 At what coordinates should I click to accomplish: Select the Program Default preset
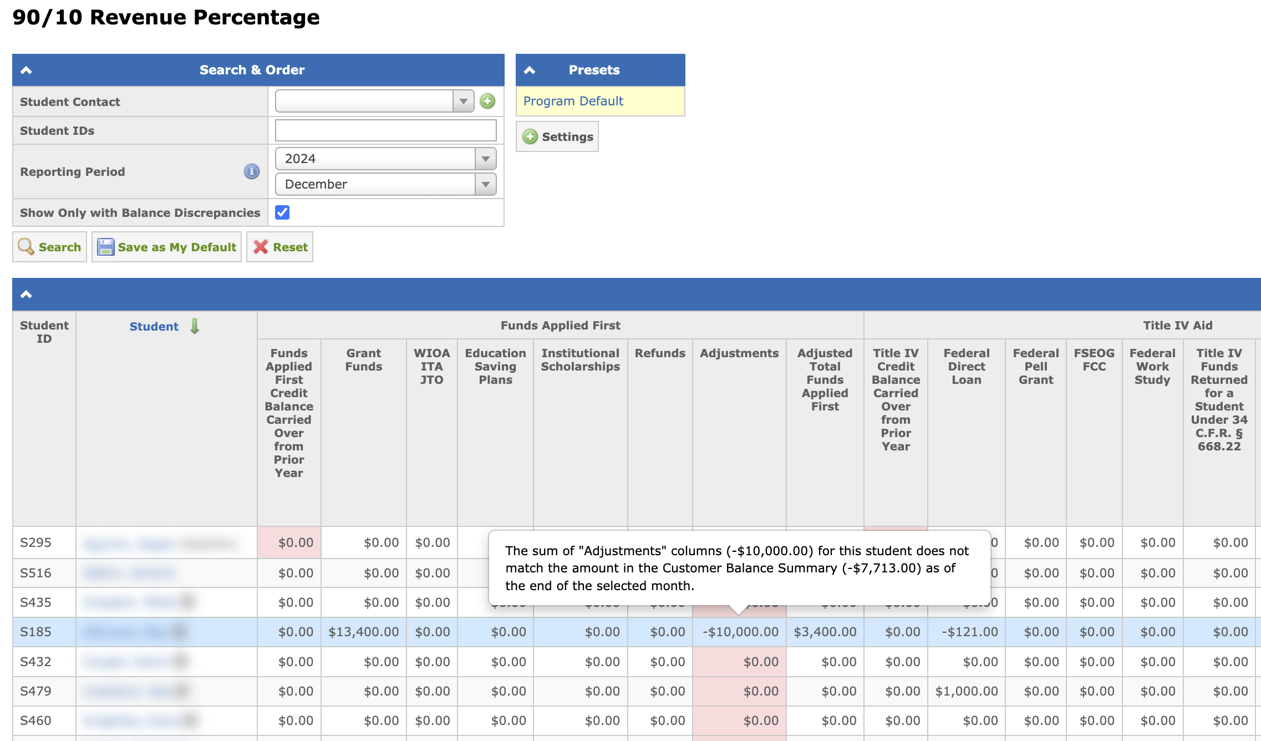point(573,101)
